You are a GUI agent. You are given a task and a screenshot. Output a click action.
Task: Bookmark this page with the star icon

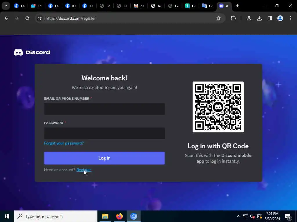pos(219,18)
